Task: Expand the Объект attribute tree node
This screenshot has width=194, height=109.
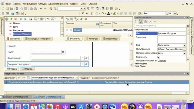Action: [x=67, y=30]
